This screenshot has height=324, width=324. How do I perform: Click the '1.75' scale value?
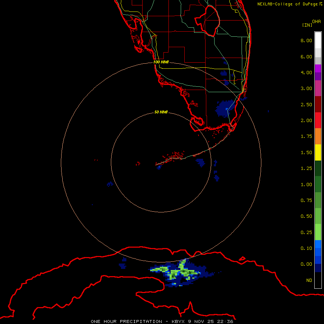[x=306, y=136]
